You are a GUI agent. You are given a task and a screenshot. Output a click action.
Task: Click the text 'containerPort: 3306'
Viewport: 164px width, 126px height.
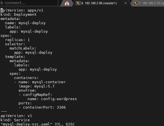point(44,107)
